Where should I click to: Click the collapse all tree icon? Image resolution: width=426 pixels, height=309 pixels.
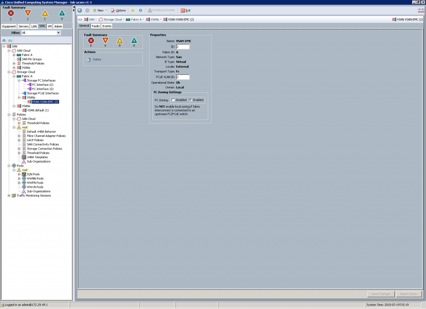click(x=10, y=40)
